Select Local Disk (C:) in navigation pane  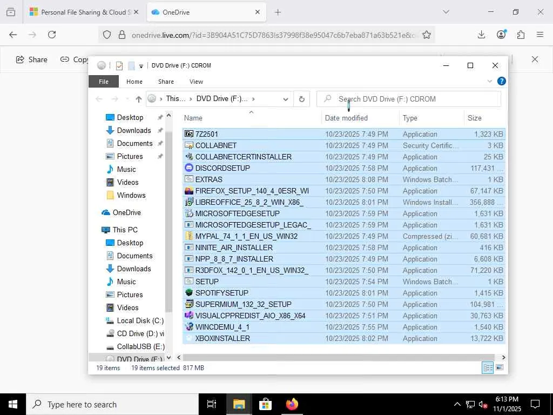[x=134, y=320]
